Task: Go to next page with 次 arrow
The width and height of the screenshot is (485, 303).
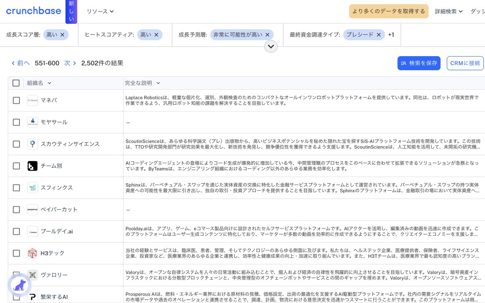Action: 70,63
